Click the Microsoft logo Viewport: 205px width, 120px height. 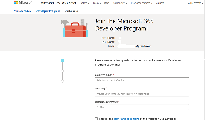(23, 3)
